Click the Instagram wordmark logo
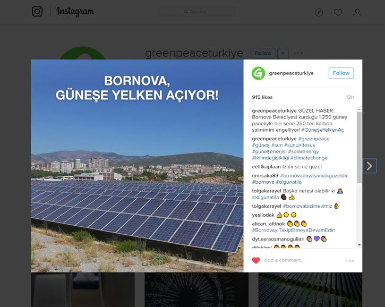 [75, 12]
